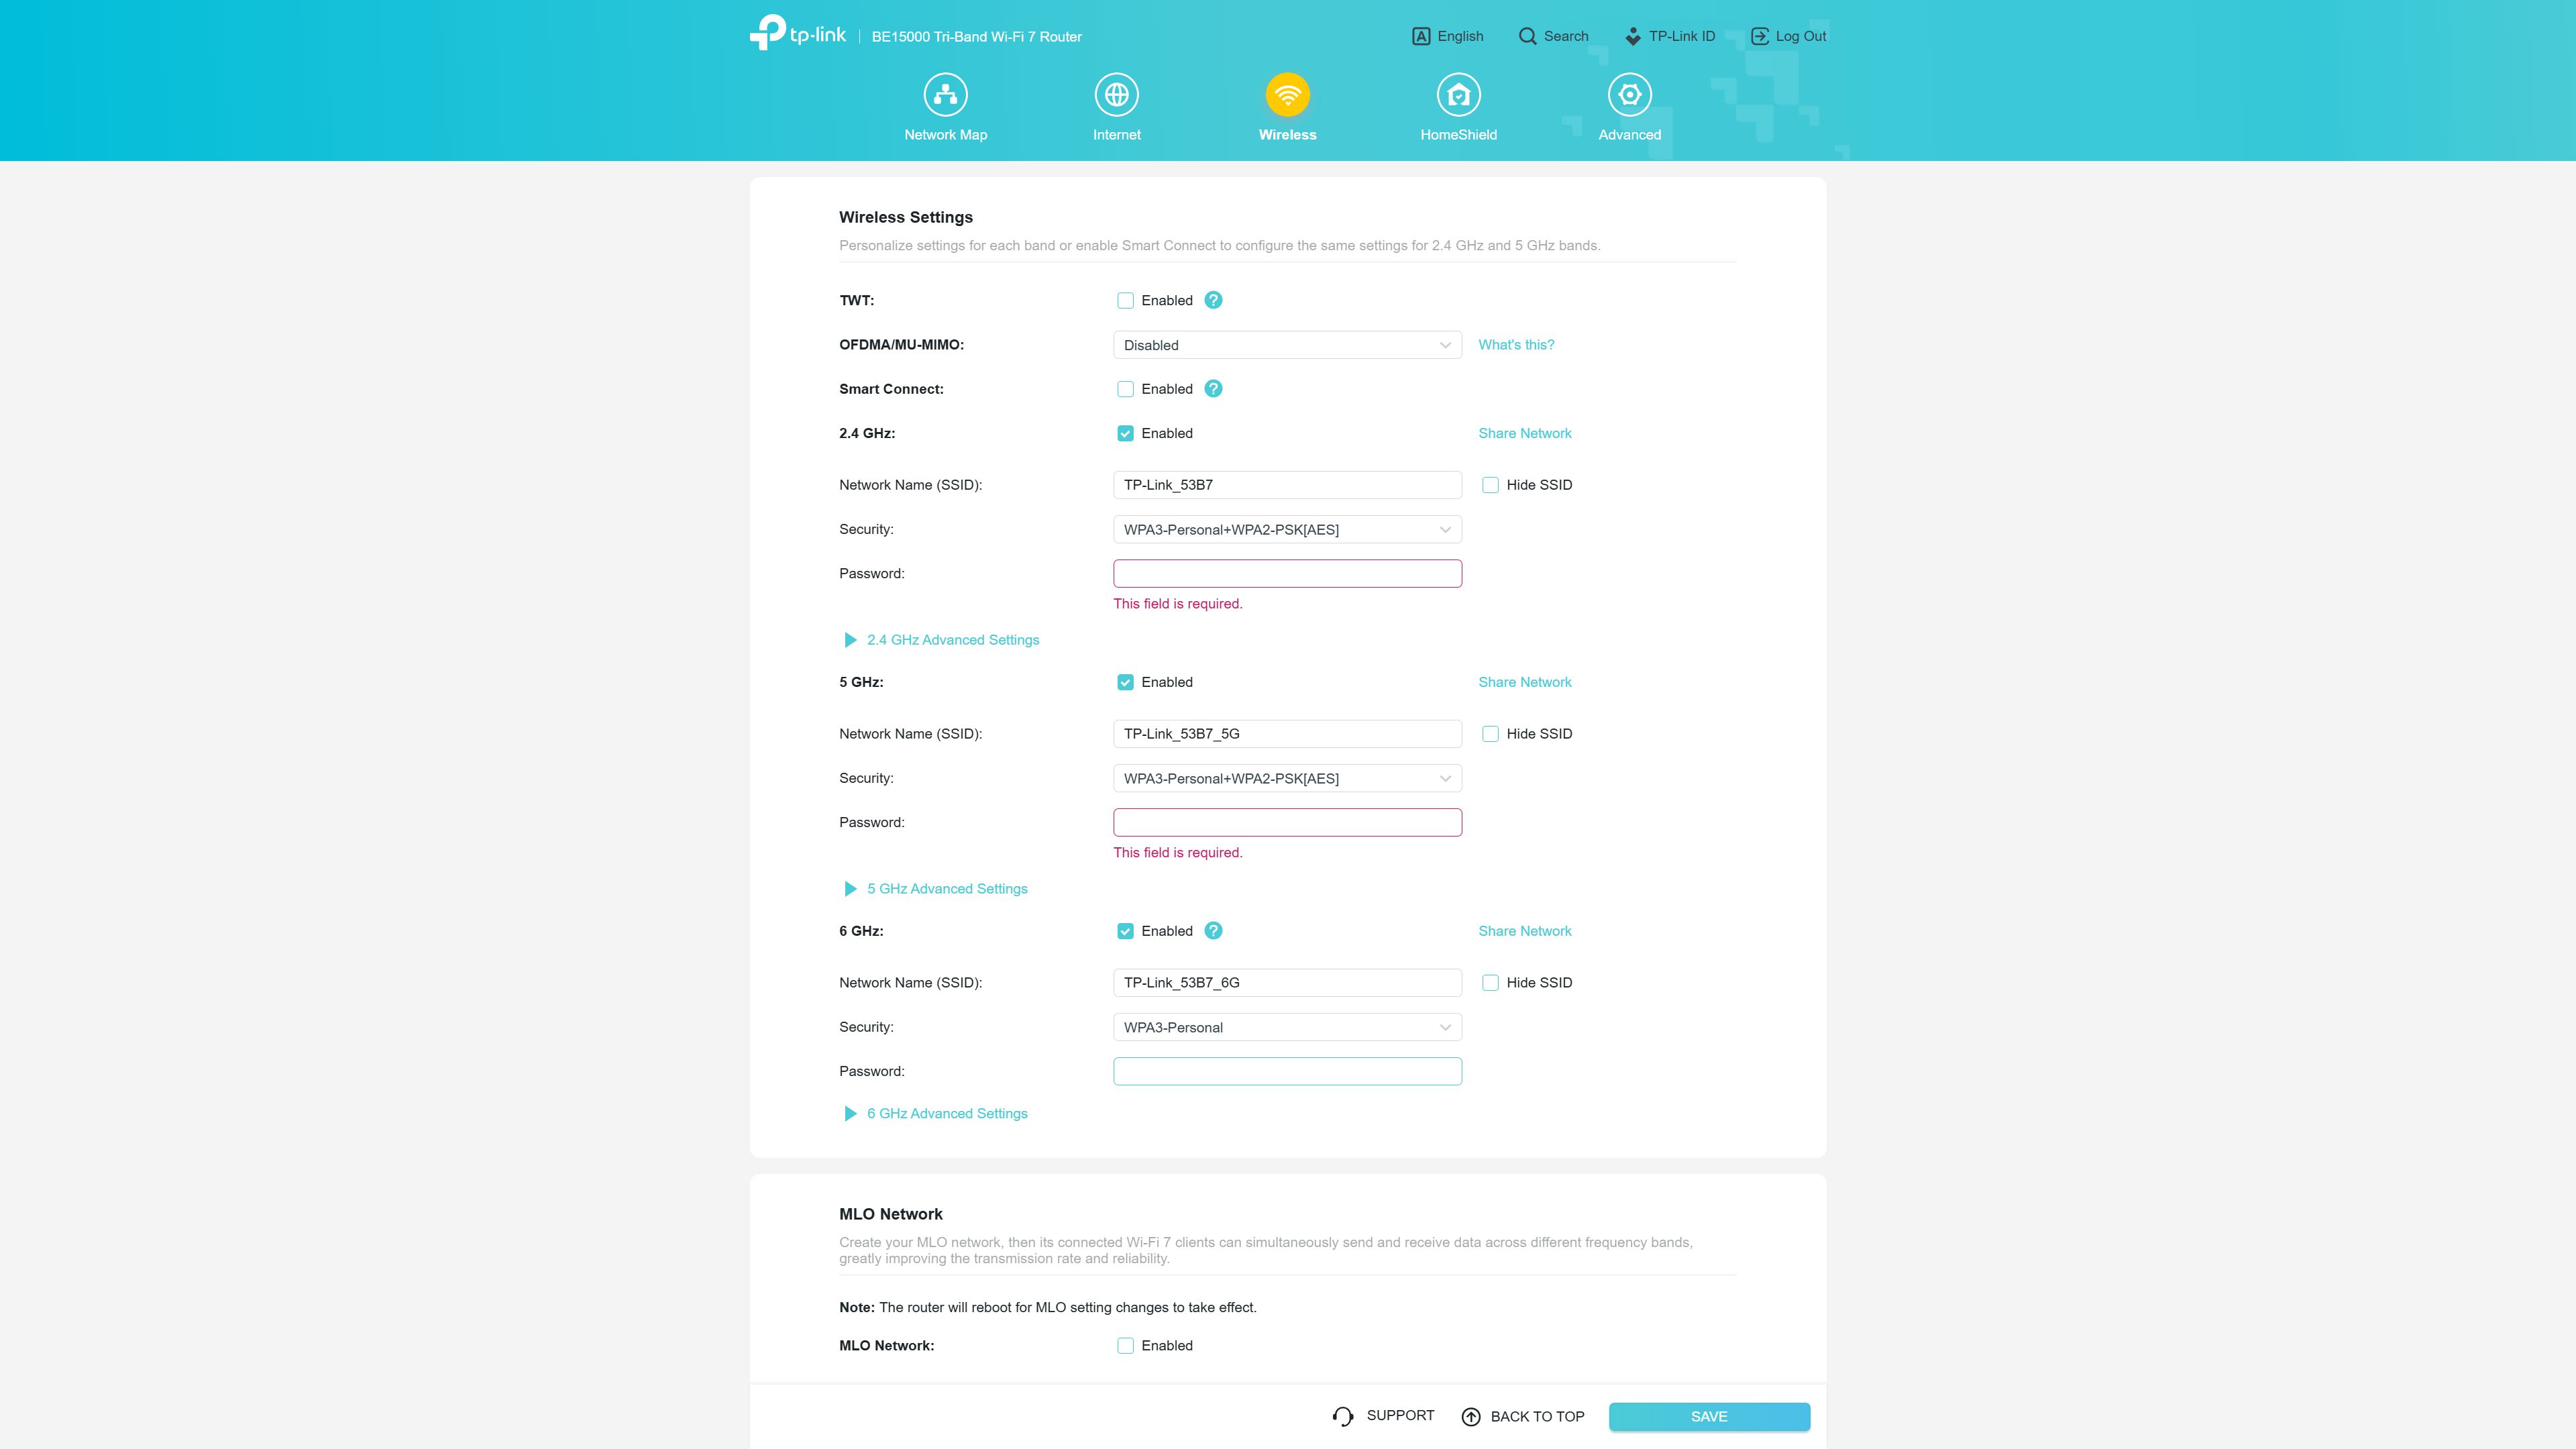Go to the Wireless tab label
2576x1449 pixels.
click(1287, 135)
